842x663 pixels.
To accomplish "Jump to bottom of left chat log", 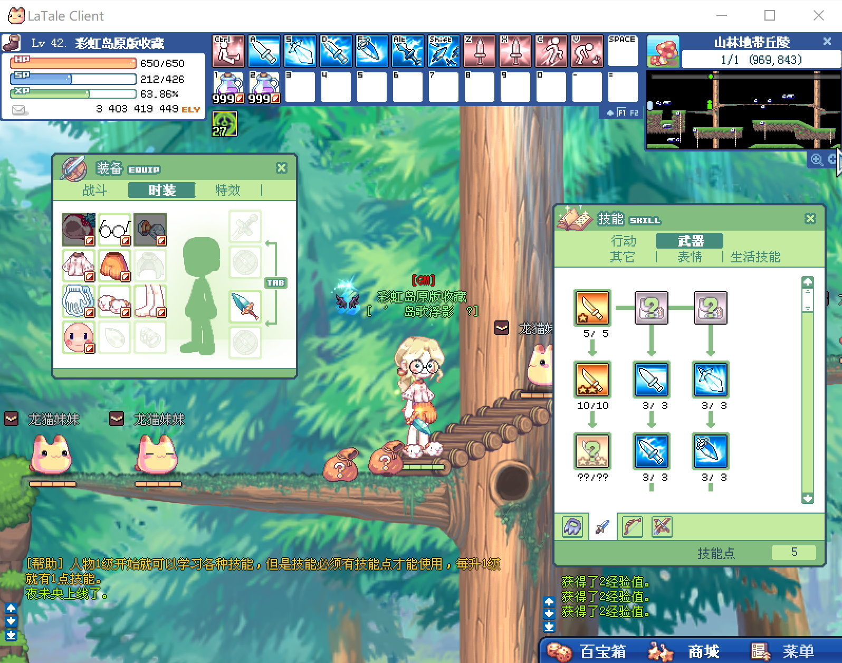I will pyautogui.click(x=11, y=635).
